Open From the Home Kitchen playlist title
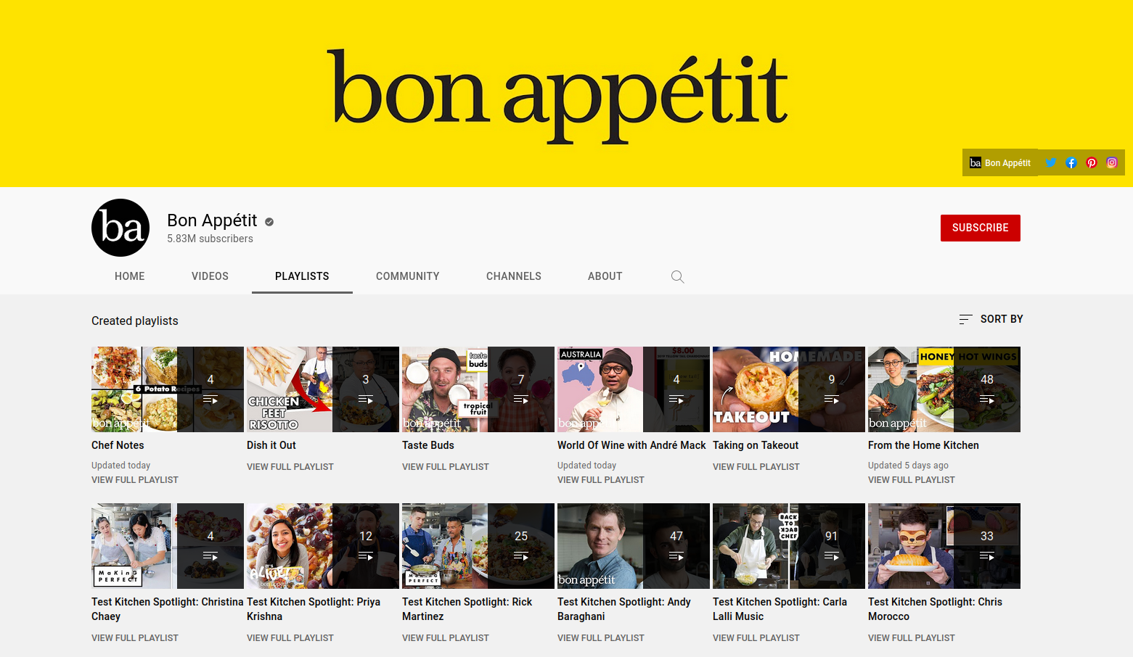This screenshot has width=1133, height=657. pyautogui.click(x=923, y=445)
